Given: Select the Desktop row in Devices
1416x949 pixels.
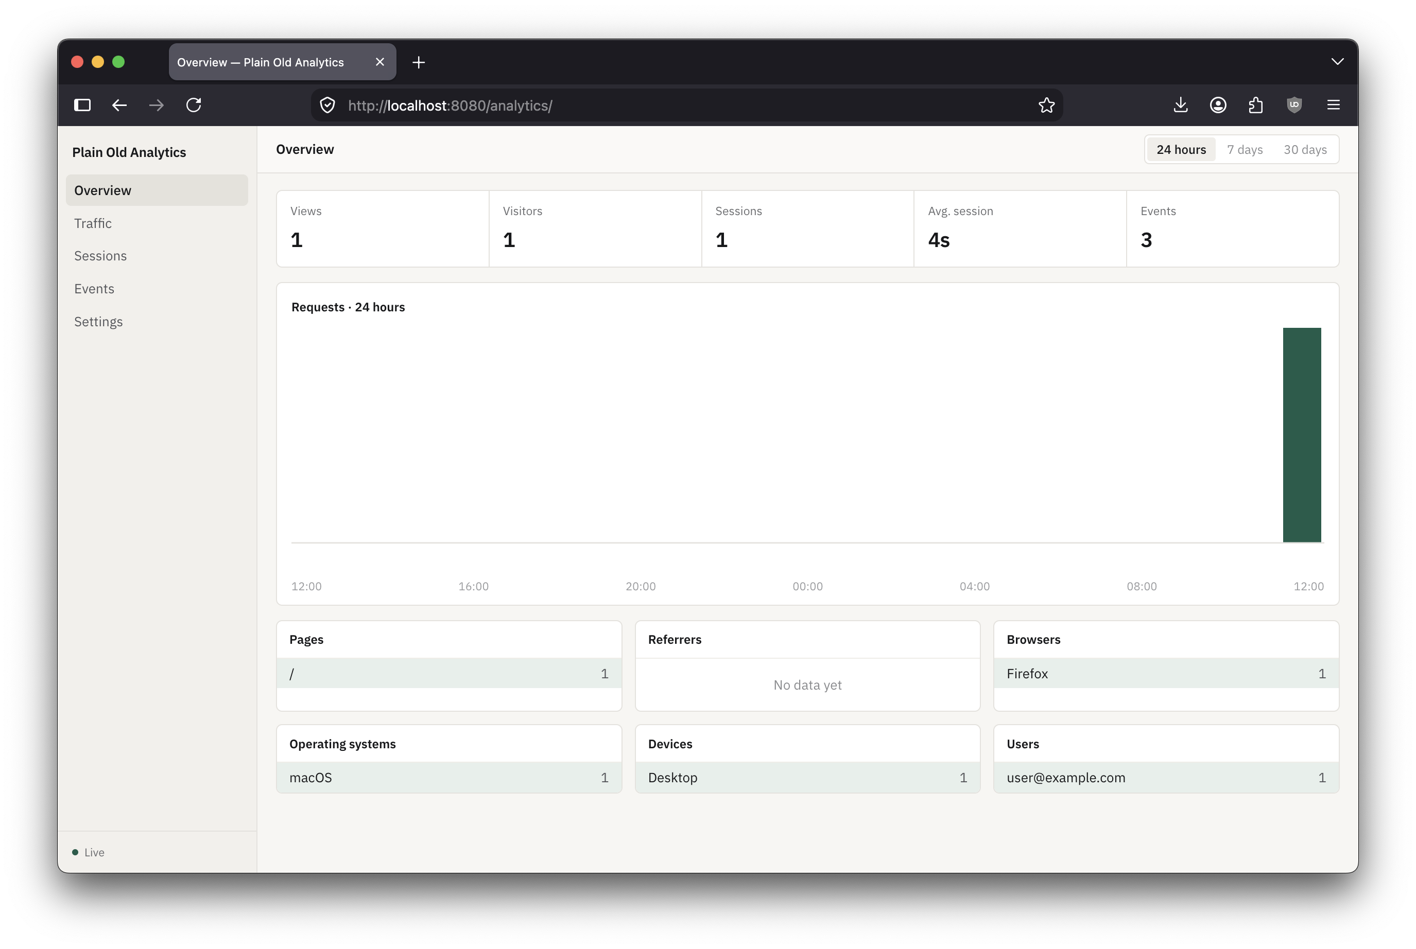Looking at the screenshot, I should [x=807, y=777].
